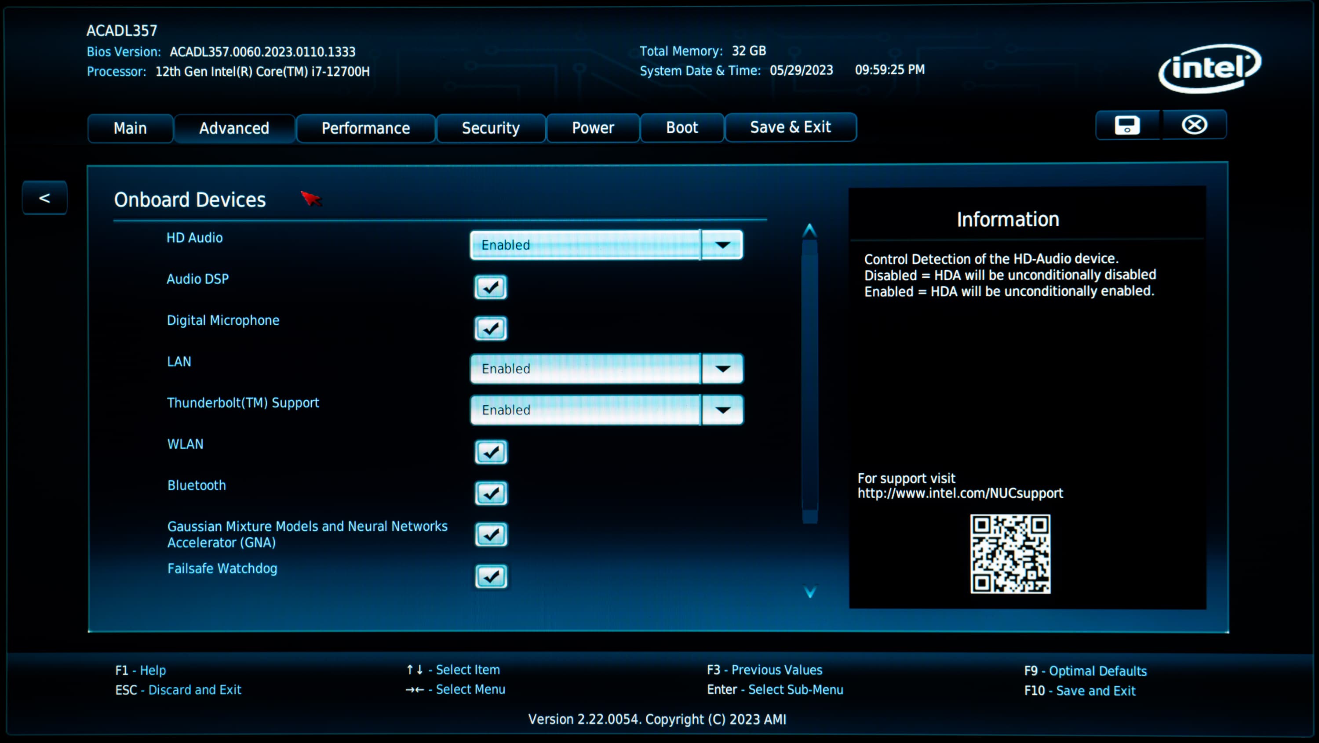Switch to the Performance tab
The width and height of the screenshot is (1319, 743).
click(366, 128)
